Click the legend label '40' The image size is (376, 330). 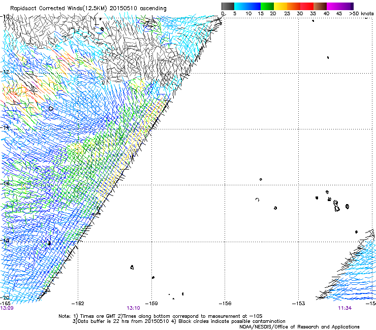point(326,14)
